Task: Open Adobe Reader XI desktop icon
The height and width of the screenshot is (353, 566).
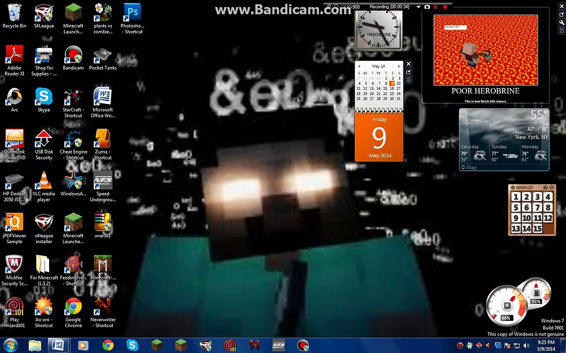Action: click(x=14, y=60)
